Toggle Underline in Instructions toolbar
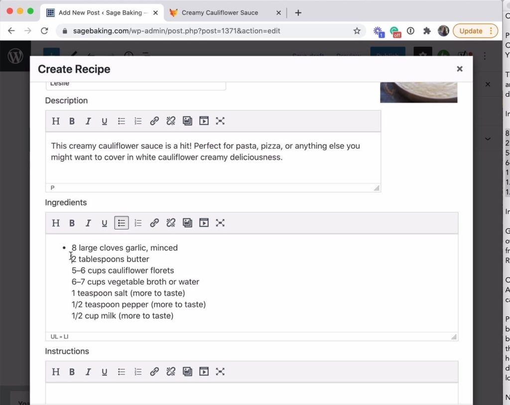 [105, 372]
